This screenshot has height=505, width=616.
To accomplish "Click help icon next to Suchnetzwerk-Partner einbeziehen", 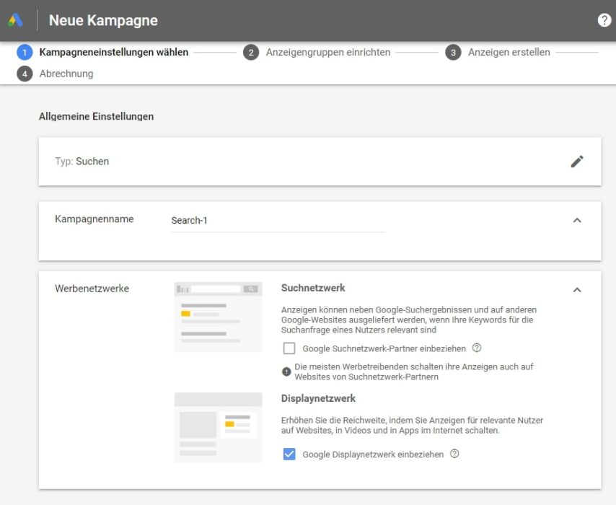I will coord(477,348).
